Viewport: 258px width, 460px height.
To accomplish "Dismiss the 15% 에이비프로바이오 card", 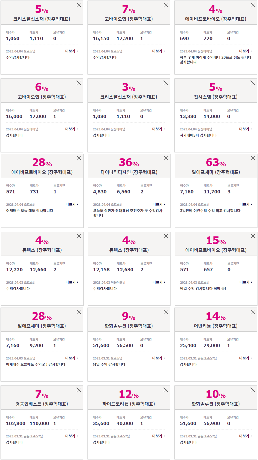I will pyautogui.click(x=253, y=236).
